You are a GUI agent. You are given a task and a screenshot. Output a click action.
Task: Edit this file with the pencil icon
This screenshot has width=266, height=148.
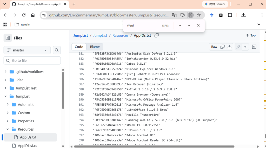[238, 47]
